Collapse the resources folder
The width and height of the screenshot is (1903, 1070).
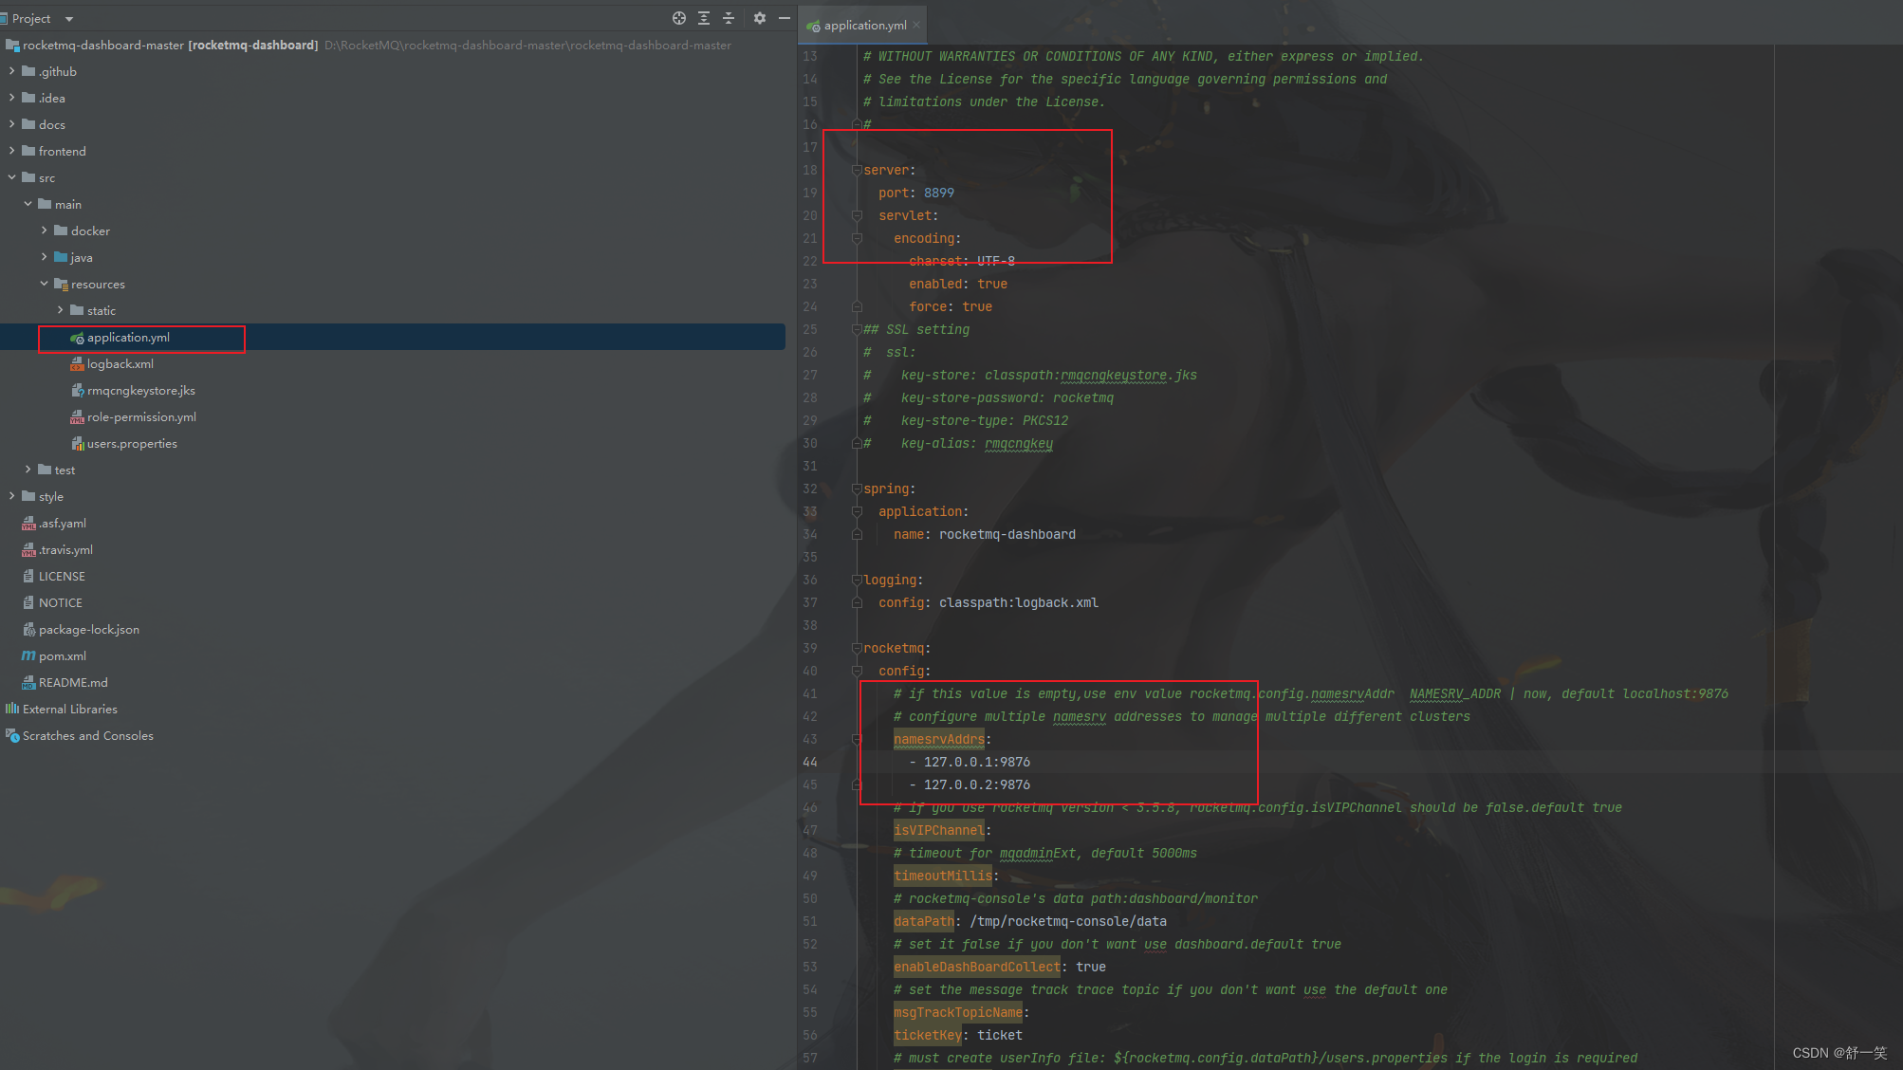tap(44, 284)
